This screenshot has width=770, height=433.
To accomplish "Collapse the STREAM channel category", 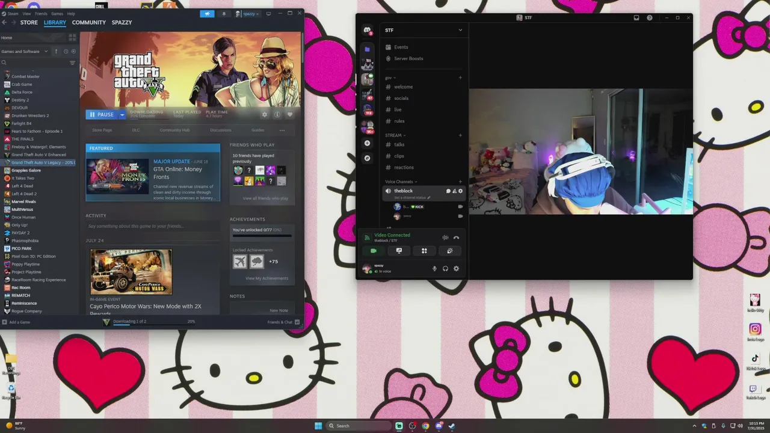I will pyautogui.click(x=395, y=135).
